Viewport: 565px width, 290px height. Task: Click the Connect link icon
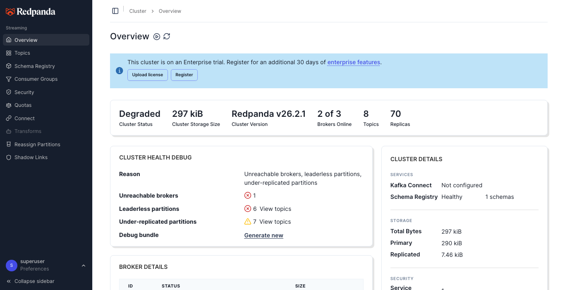[9, 118]
